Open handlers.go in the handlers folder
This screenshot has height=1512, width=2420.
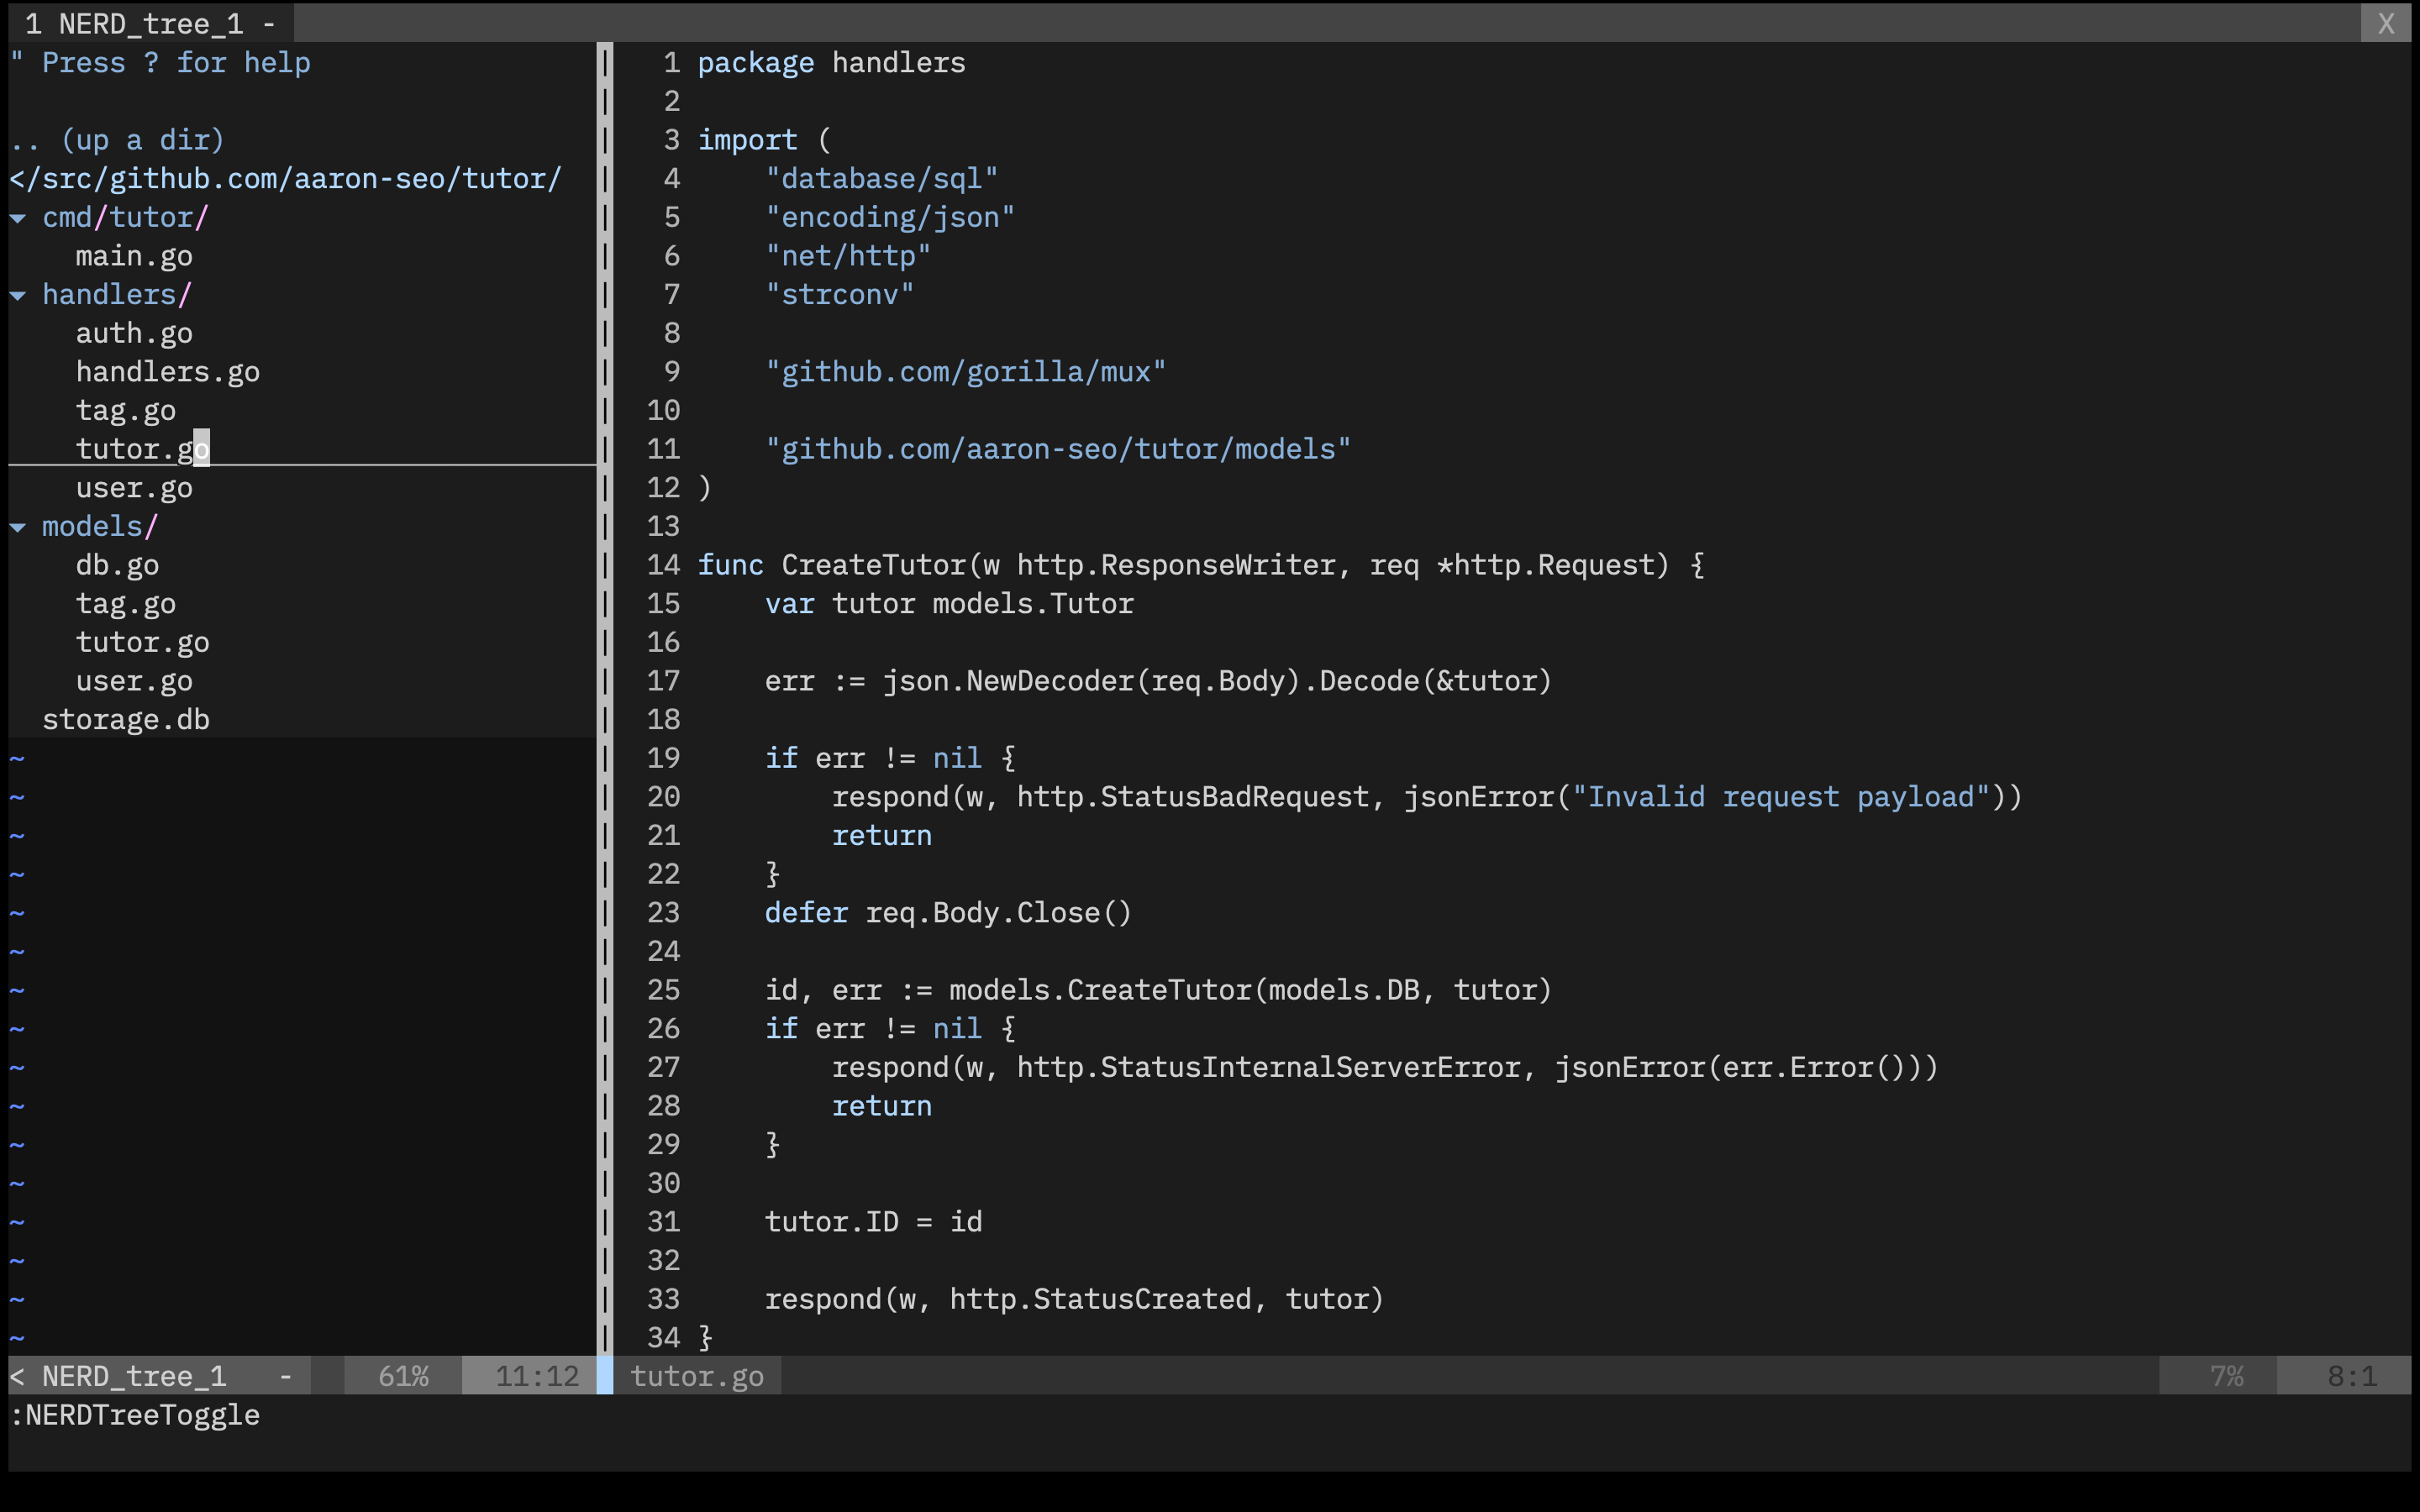(x=167, y=371)
